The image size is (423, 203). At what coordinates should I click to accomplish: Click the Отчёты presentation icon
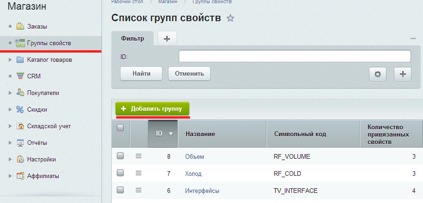click(x=20, y=143)
